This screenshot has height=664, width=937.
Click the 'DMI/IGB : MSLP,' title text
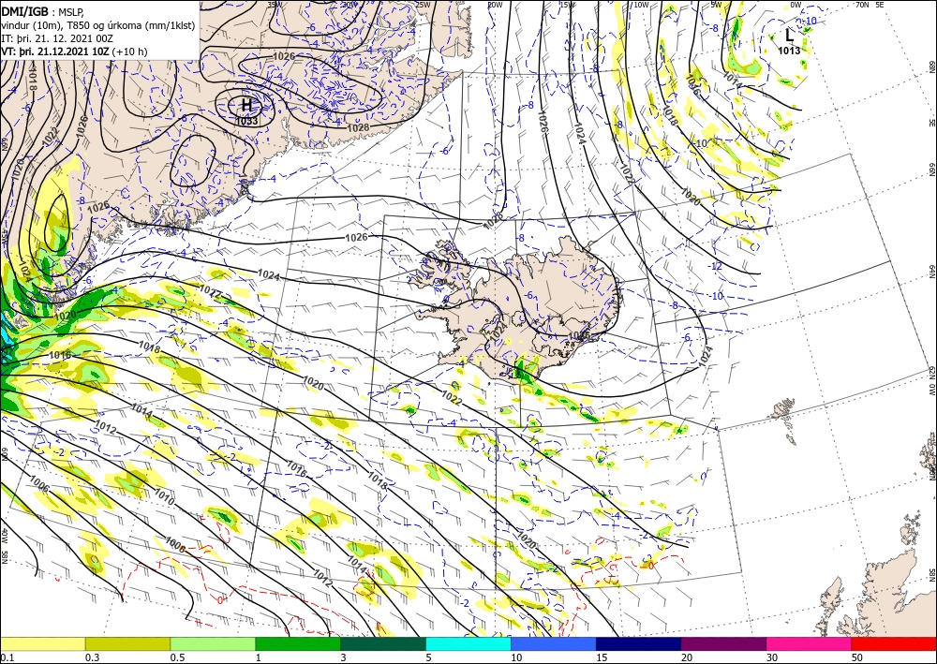pos(42,11)
